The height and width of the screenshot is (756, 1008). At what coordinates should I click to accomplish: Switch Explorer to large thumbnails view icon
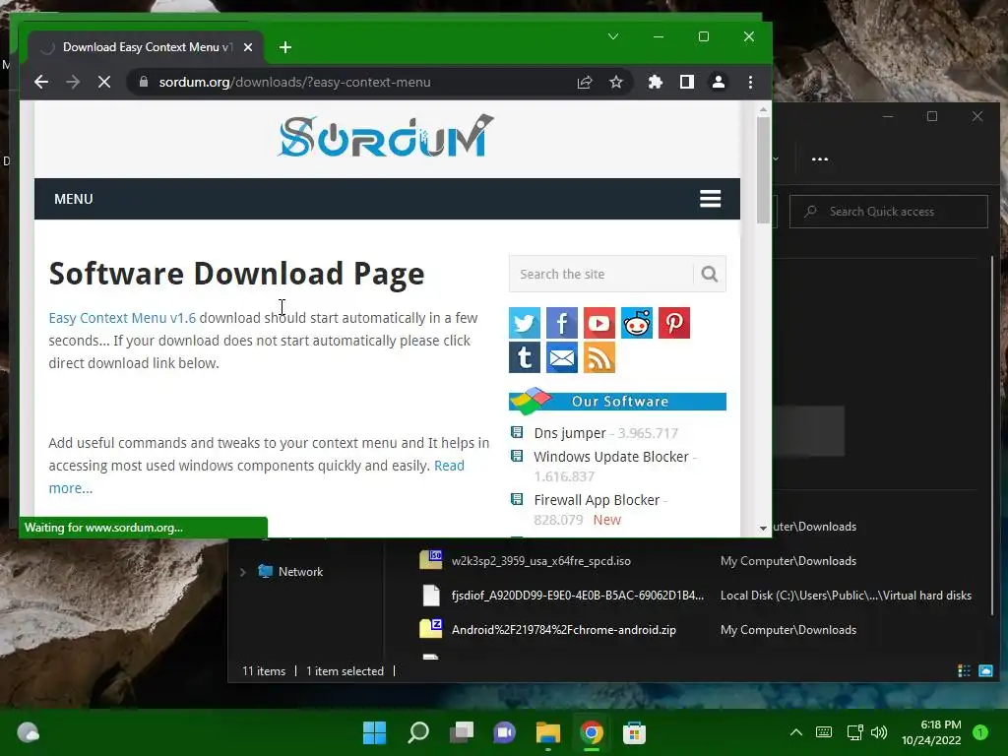[985, 671]
